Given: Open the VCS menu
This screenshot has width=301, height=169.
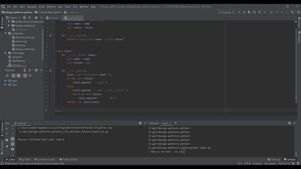Looking at the screenshot, I should point(75,7).
